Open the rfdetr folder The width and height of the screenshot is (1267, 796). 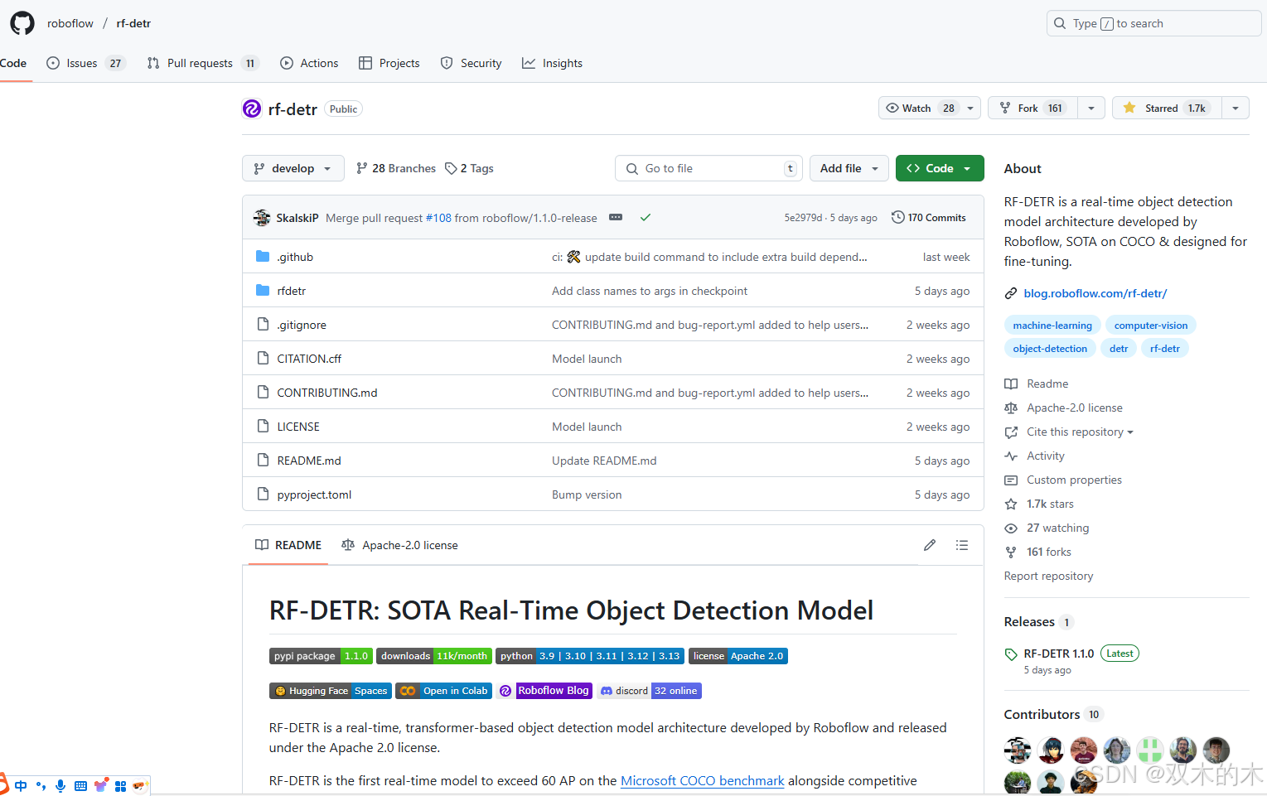[x=292, y=291]
